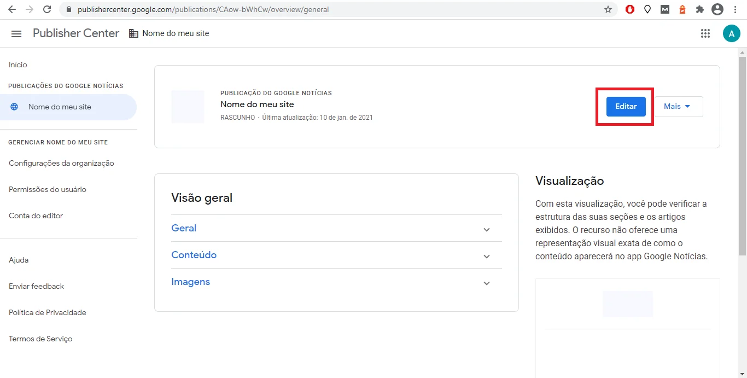Open the red shield extension icon
Viewport: 747px width, 378px height.
pos(630,9)
